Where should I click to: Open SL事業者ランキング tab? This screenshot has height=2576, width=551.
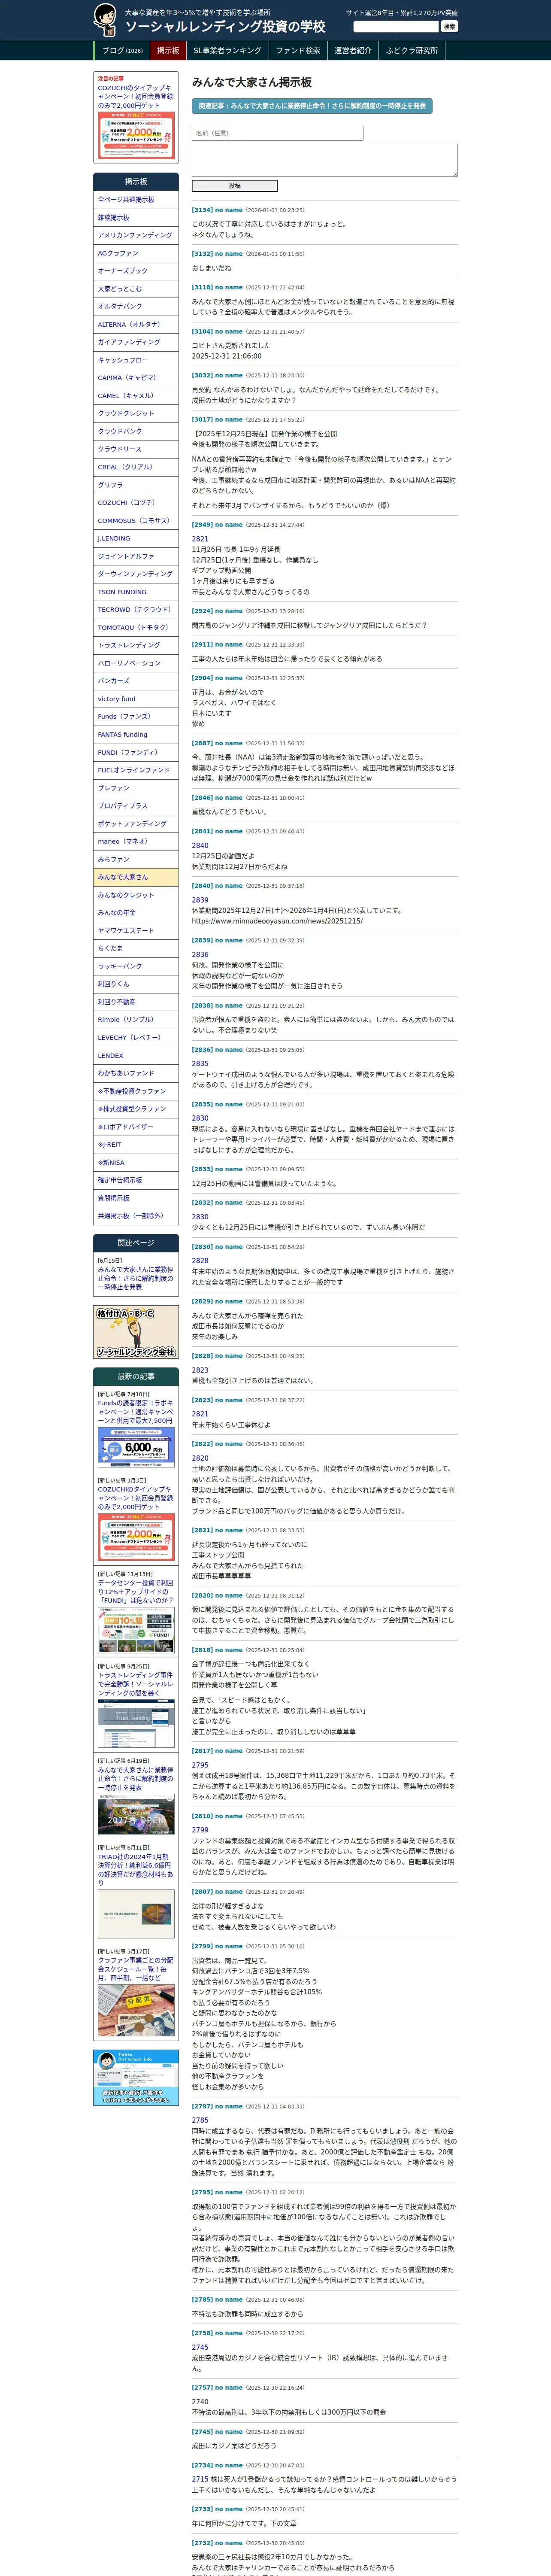click(x=227, y=51)
